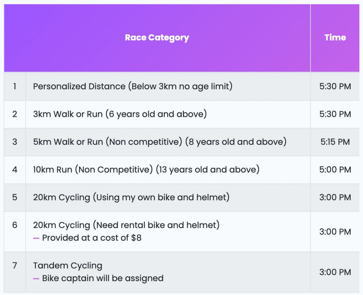Click the 5:00 PM time cell
The image size is (363, 295).
[335, 170]
